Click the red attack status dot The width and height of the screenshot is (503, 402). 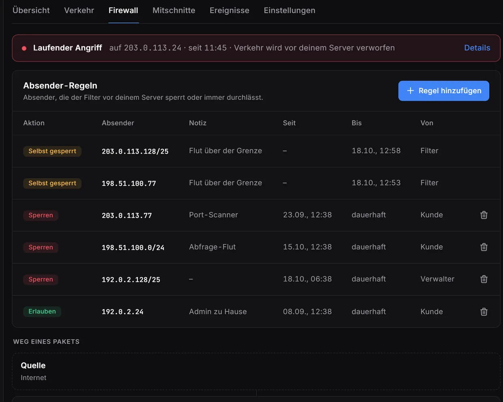tap(24, 48)
